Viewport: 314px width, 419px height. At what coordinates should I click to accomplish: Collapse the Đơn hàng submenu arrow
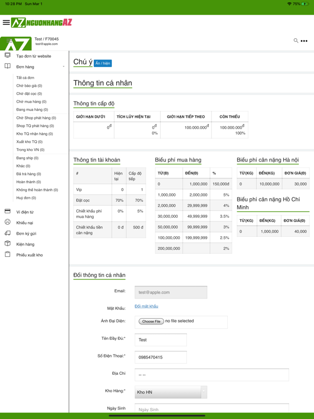point(64,67)
